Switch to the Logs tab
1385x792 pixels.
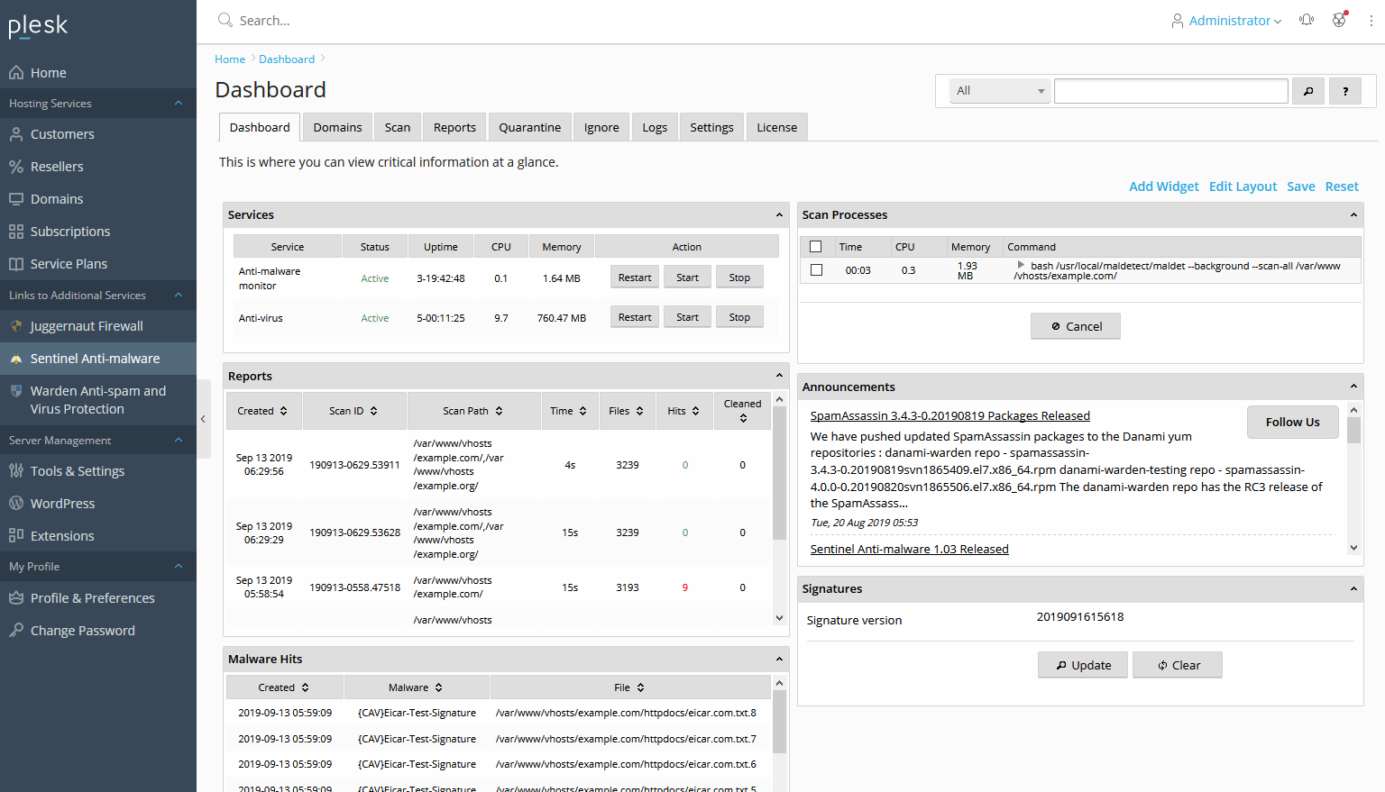point(655,127)
